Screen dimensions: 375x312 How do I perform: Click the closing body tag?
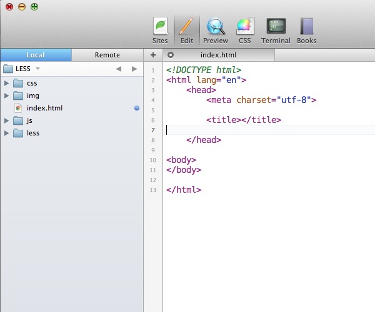(x=184, y=170)
